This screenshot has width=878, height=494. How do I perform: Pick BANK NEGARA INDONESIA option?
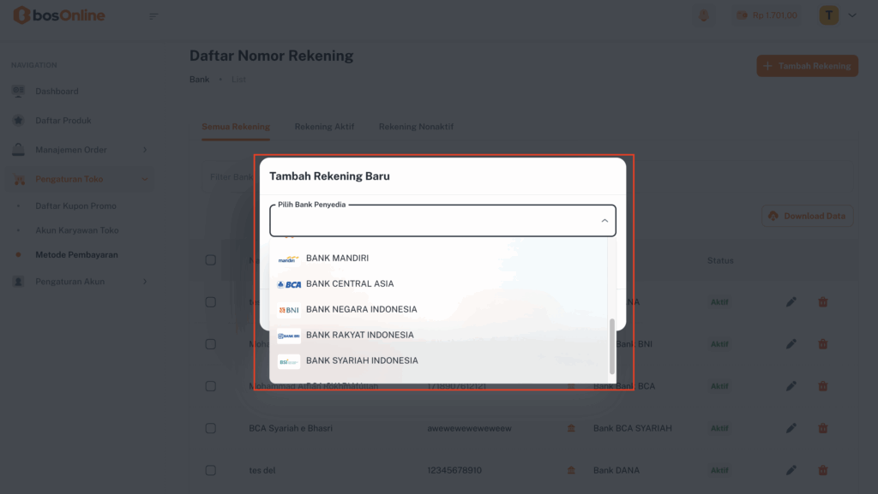tap(361, 309)
